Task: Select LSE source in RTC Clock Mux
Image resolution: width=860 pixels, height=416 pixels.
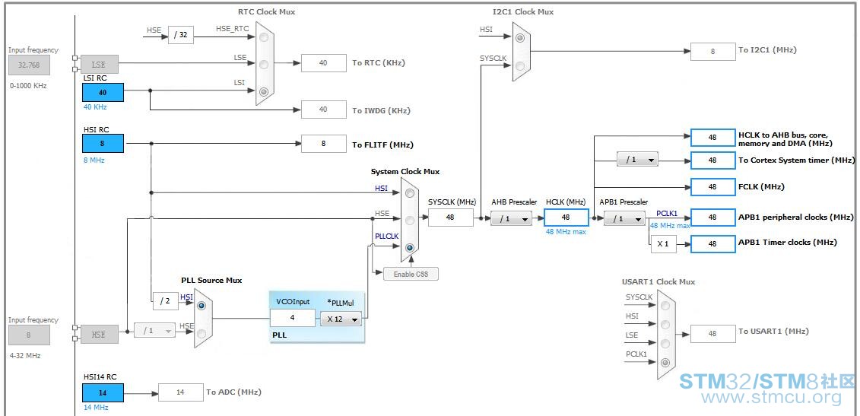Action: pyautogui.click(x=264, y=64)
